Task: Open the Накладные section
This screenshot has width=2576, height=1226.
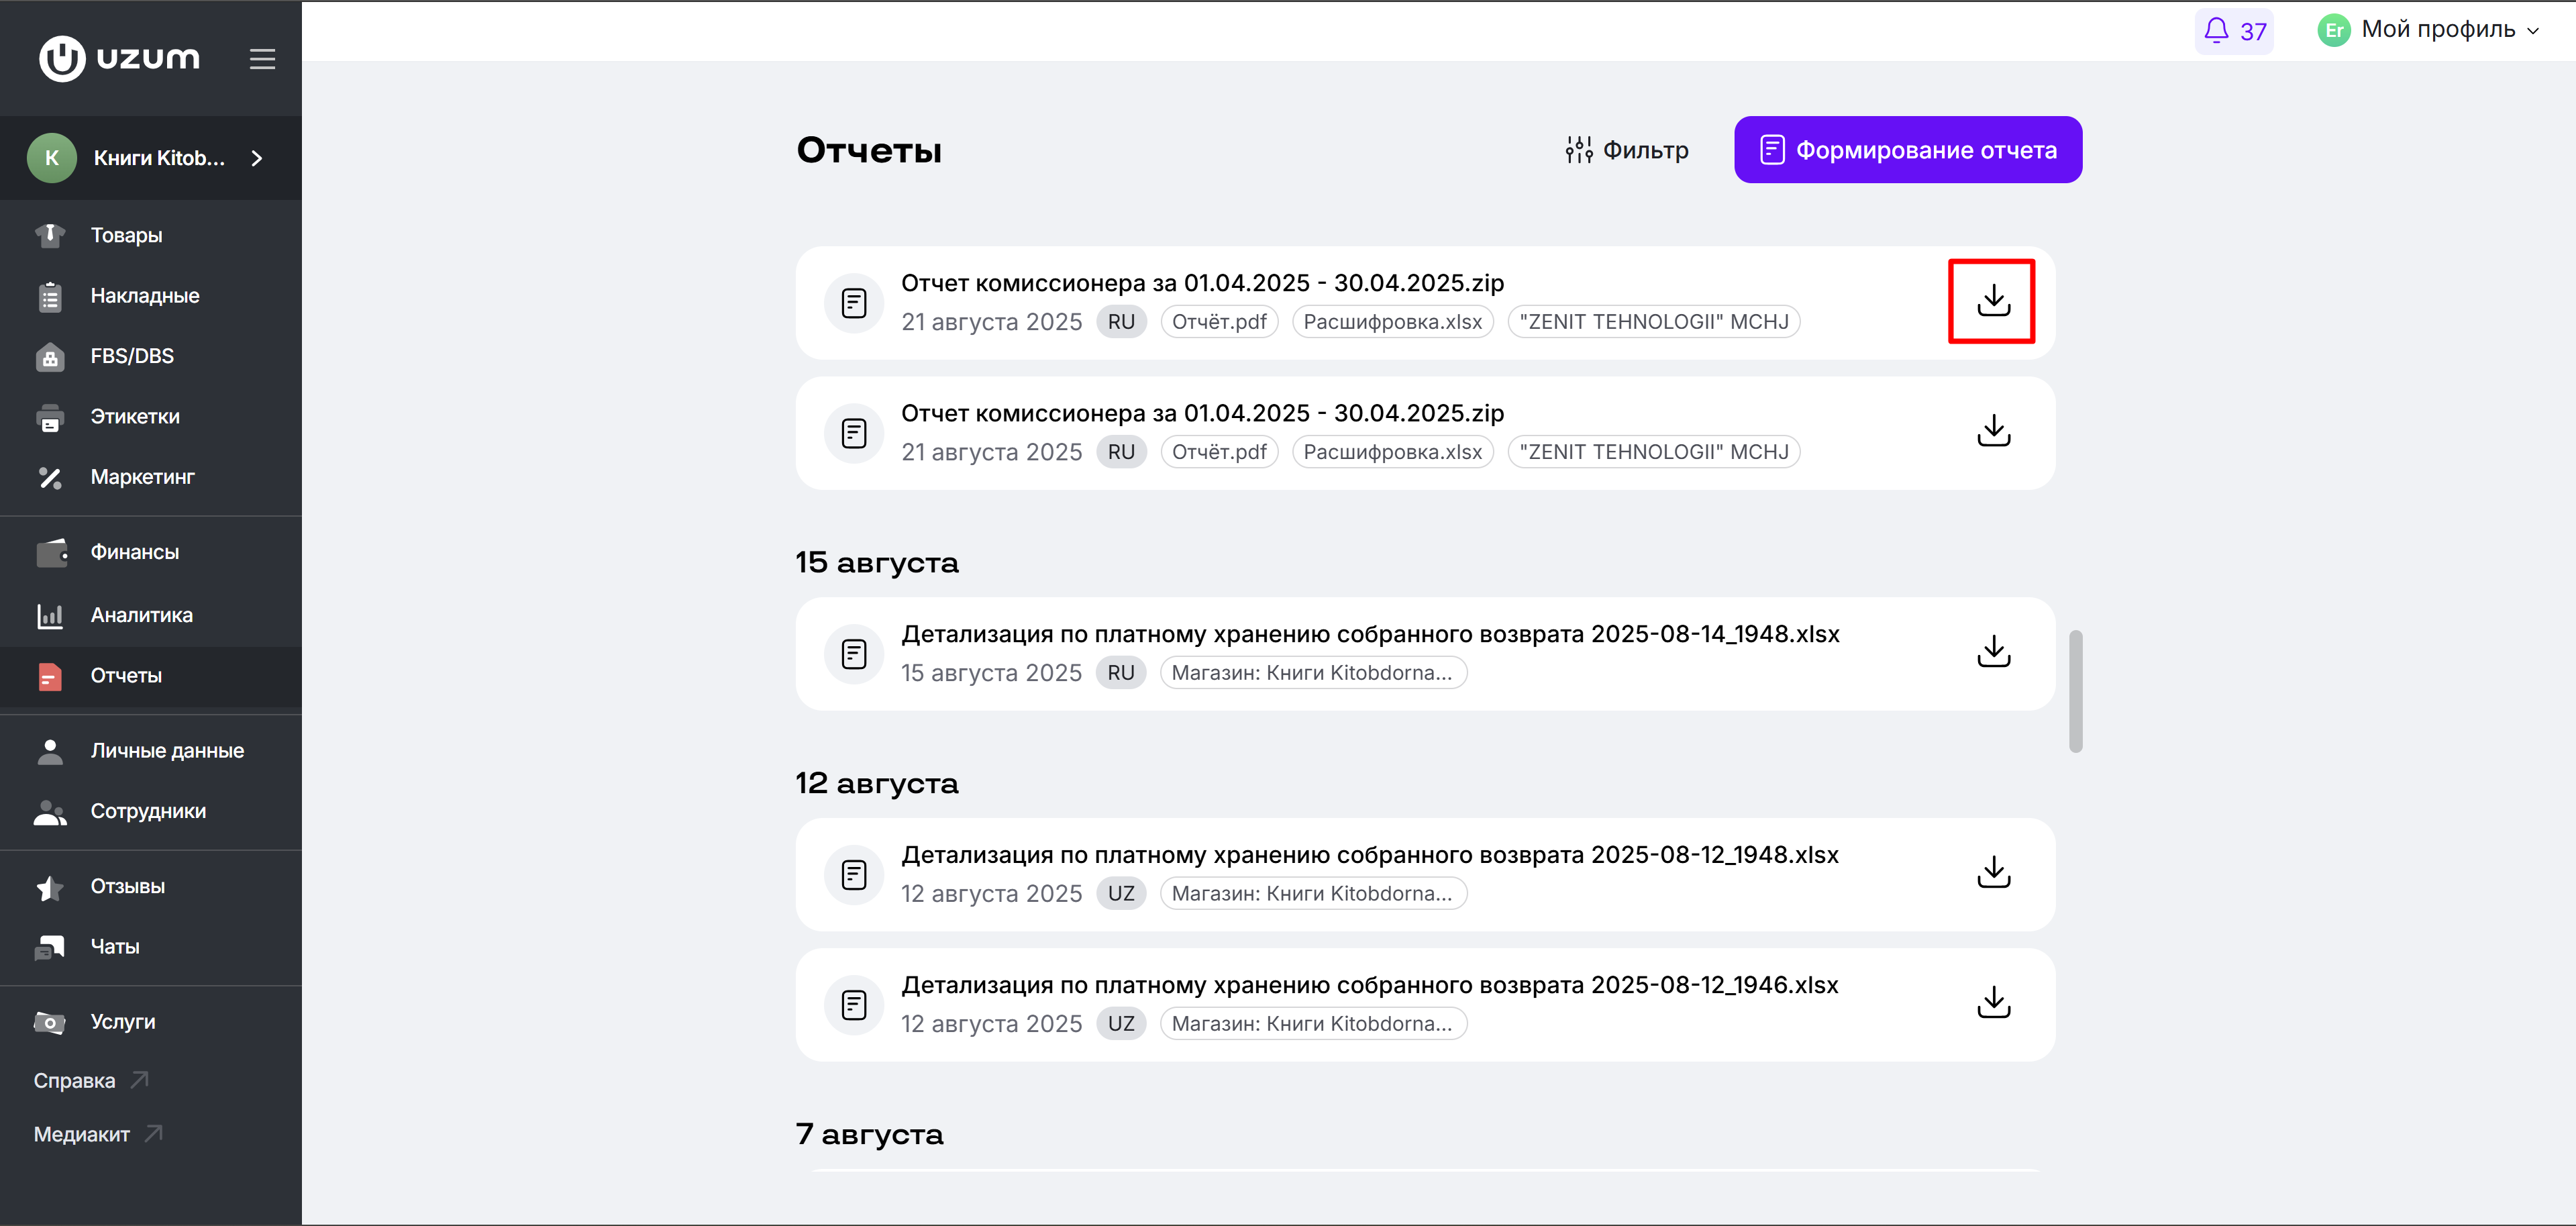Action: tap(151, 296)
